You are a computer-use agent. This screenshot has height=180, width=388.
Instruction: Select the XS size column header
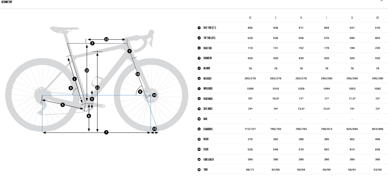click(250, 18)
